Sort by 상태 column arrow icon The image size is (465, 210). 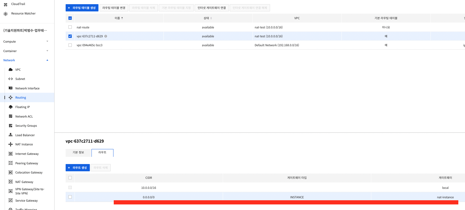[x=211, y=18]
